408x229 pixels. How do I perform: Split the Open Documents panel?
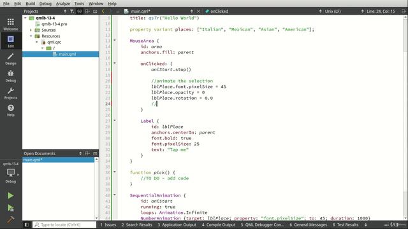[x=87, y=153]
